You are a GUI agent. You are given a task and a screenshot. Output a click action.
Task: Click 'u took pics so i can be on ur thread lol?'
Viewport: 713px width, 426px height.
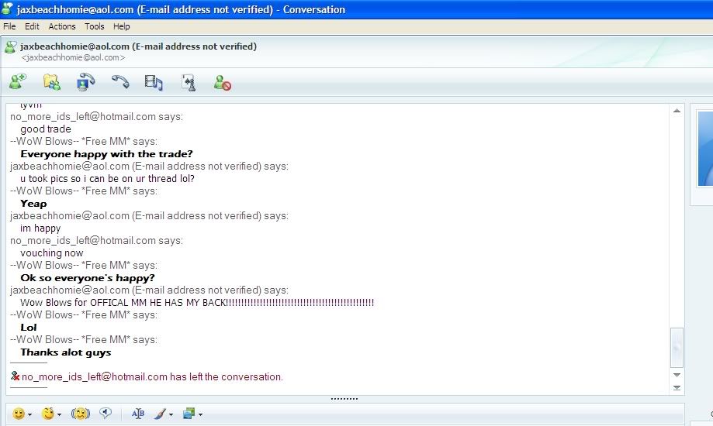pyautogui.click(x=107, y=178)
